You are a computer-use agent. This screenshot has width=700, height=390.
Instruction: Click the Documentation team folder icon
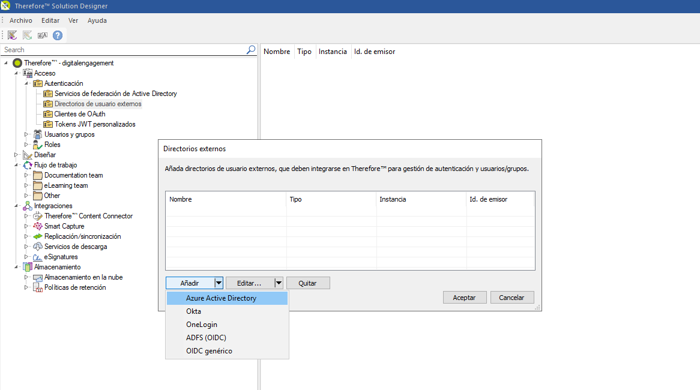38,175
